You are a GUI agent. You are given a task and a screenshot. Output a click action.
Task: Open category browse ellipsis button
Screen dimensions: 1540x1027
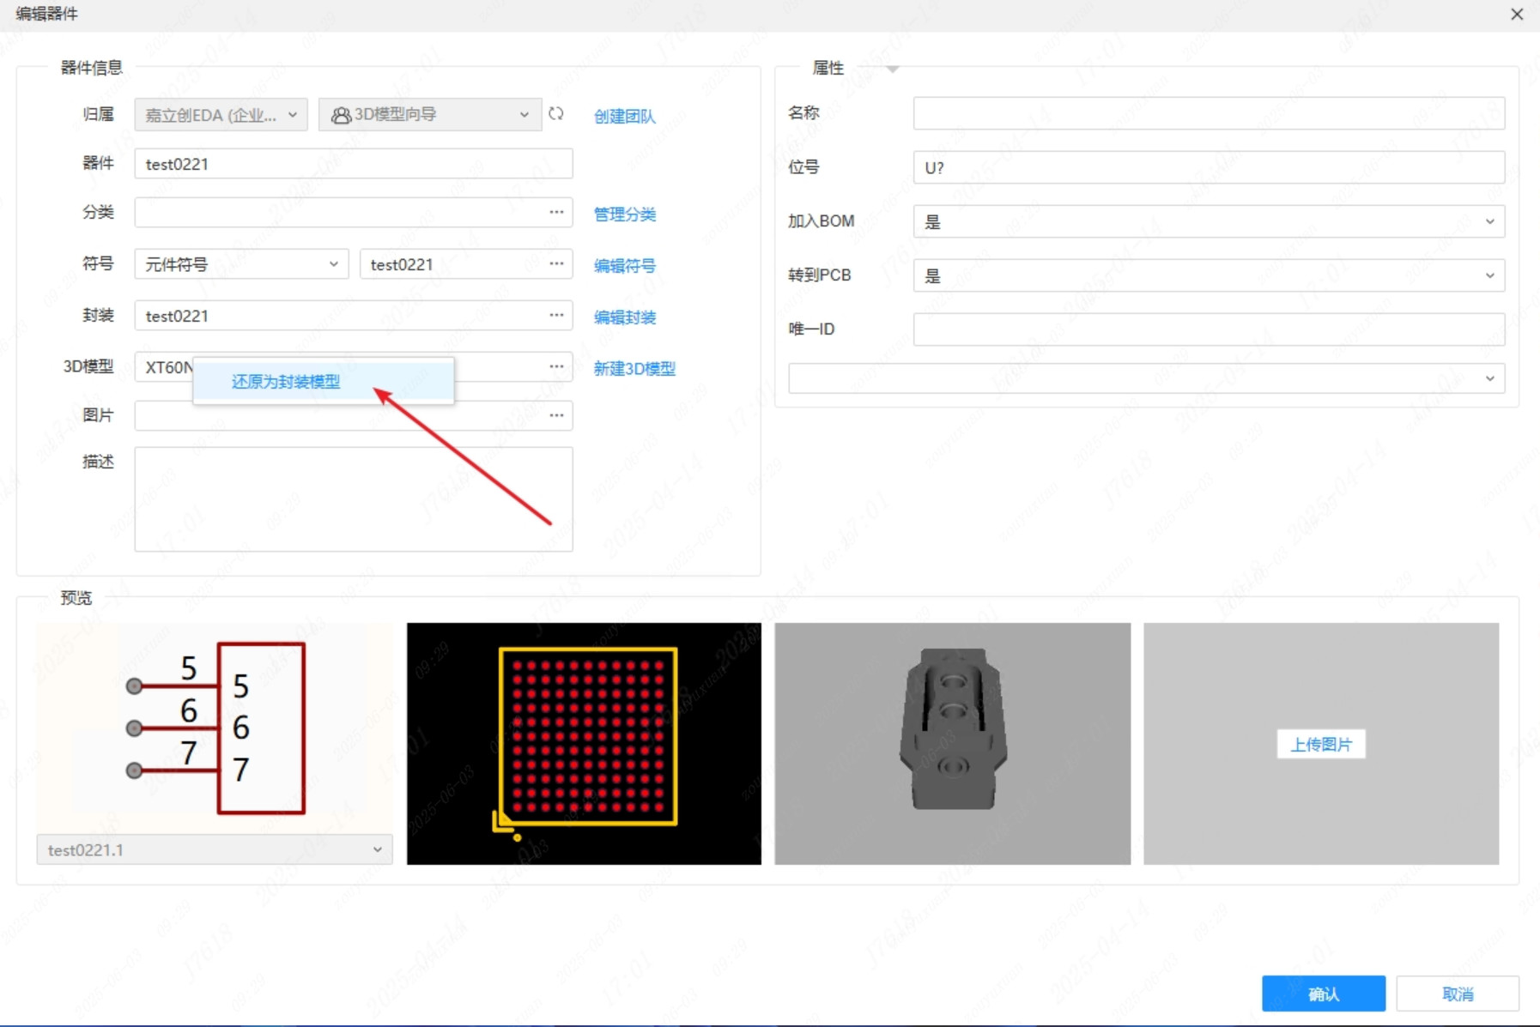click(x=556, y=212)
